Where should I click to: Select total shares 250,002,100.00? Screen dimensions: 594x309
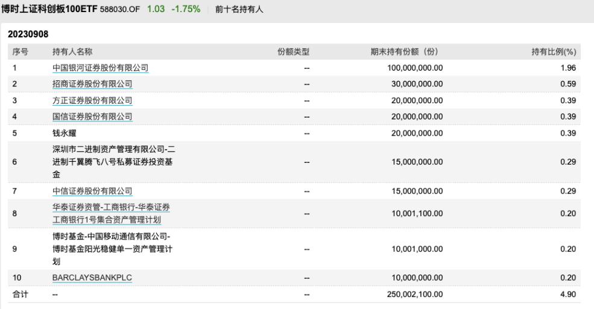tap(415, 294)
